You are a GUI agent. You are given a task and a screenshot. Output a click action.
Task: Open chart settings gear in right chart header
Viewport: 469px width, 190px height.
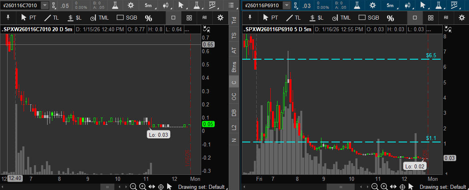[x=372, y=5]
